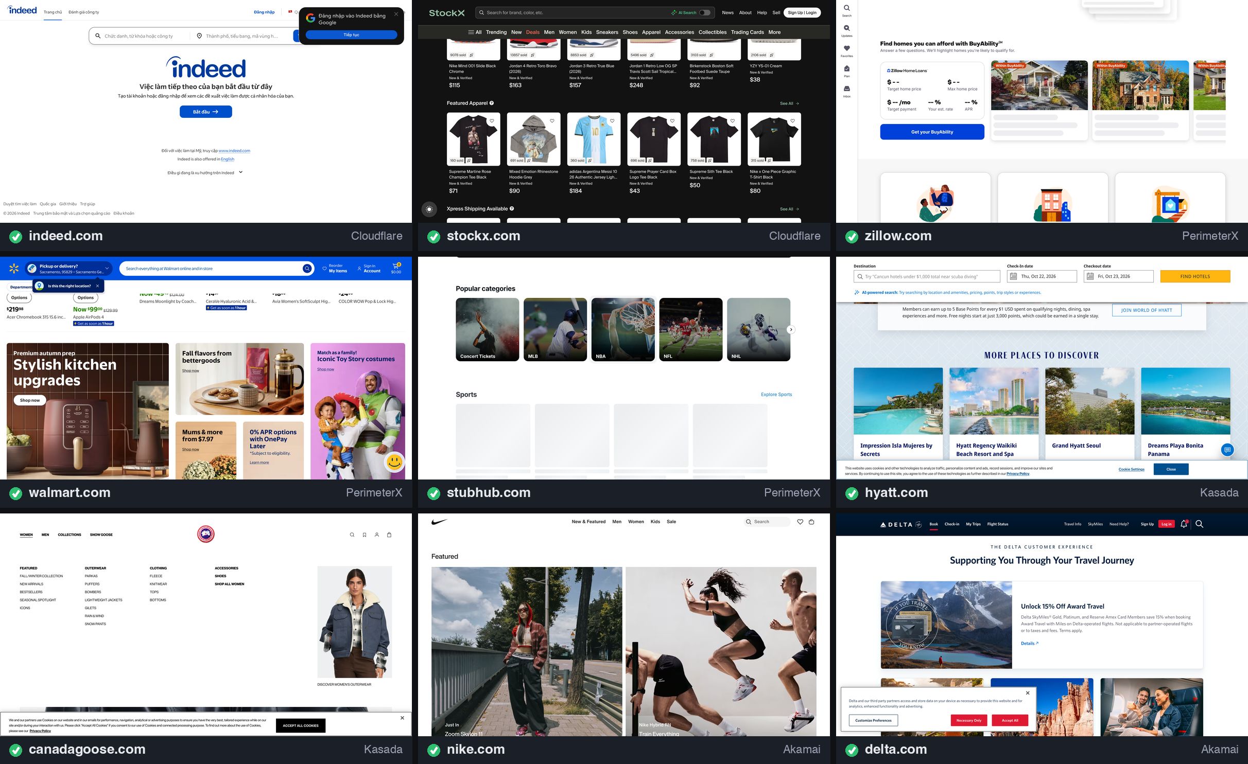
Task: Open Delta notifications bell icon
Action: (x=1184, y=524)
